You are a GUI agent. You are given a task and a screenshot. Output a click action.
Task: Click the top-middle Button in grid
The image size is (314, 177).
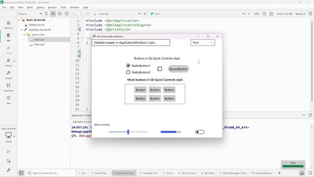(155, 90)
